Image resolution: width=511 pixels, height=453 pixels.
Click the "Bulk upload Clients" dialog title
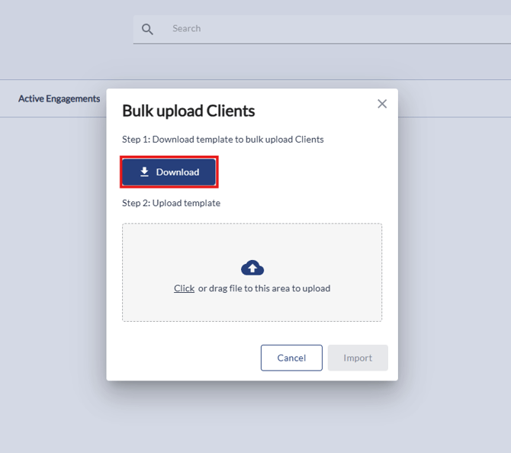coord(188,111)
